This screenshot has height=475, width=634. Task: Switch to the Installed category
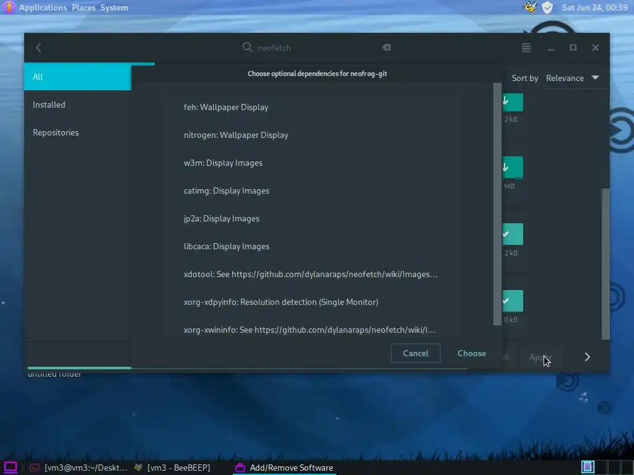(77, 105)
